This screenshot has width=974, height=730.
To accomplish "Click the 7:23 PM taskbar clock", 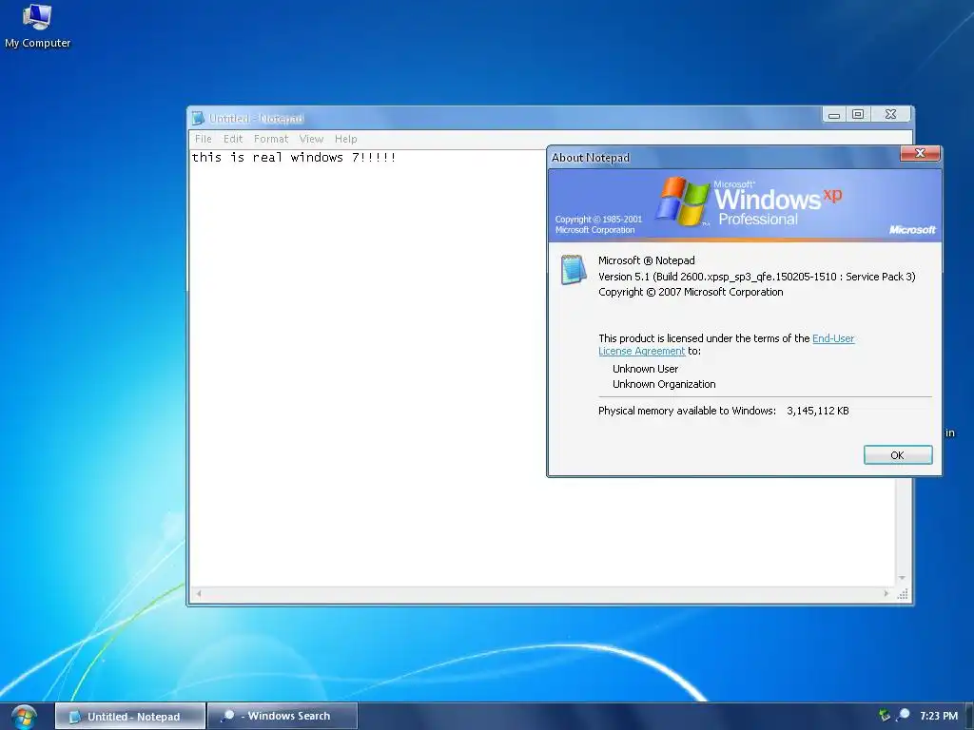I will [x=939, y=716].
